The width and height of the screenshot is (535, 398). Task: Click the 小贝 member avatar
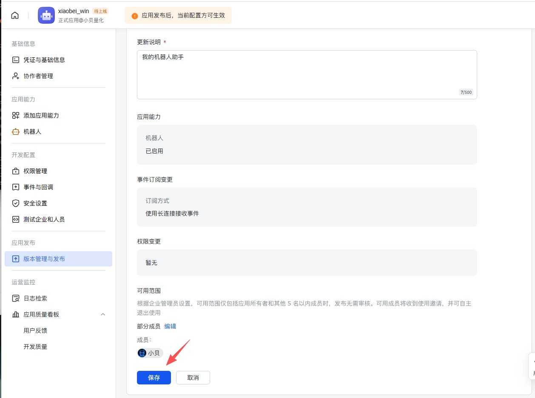pos(142,353)
